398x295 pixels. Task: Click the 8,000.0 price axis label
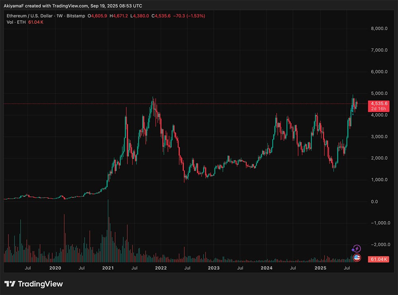379,28
